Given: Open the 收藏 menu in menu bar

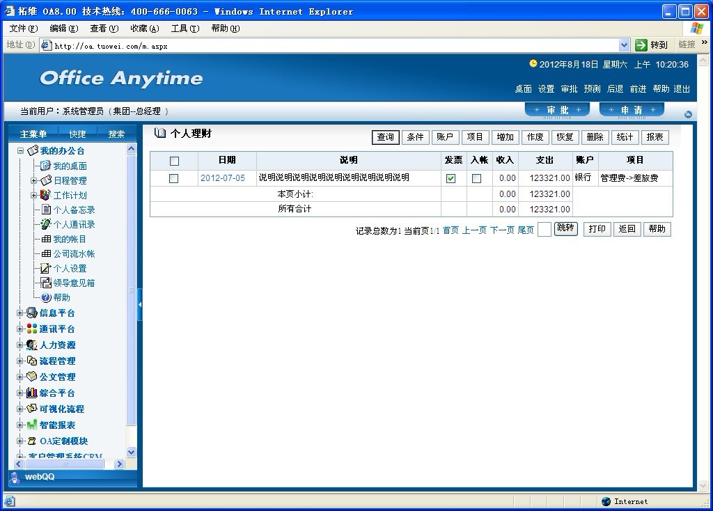Looking at the screenshot, I should pos(144,29).
